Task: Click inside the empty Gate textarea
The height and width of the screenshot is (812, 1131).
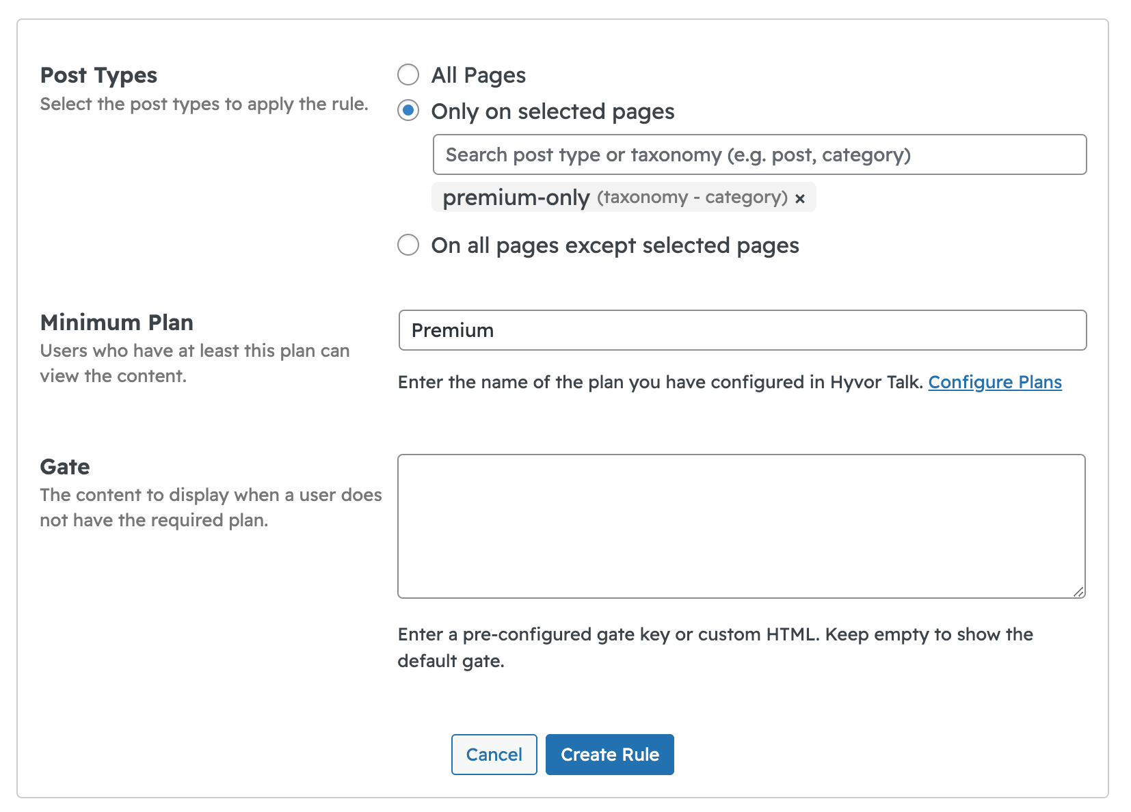Action: coord(741,526)
